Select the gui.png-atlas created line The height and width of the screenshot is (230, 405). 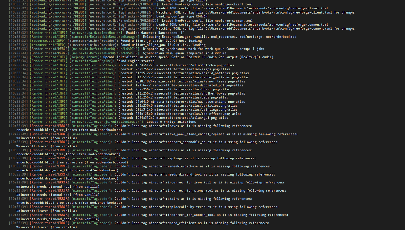click(119, 118)
